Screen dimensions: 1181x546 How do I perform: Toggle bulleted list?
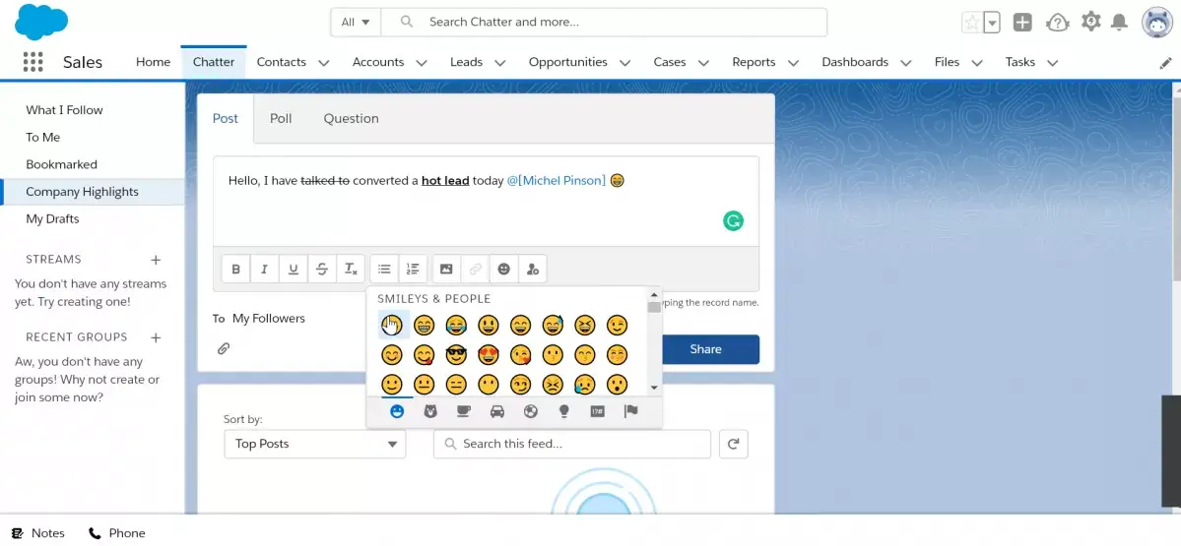tap(384, 269)
